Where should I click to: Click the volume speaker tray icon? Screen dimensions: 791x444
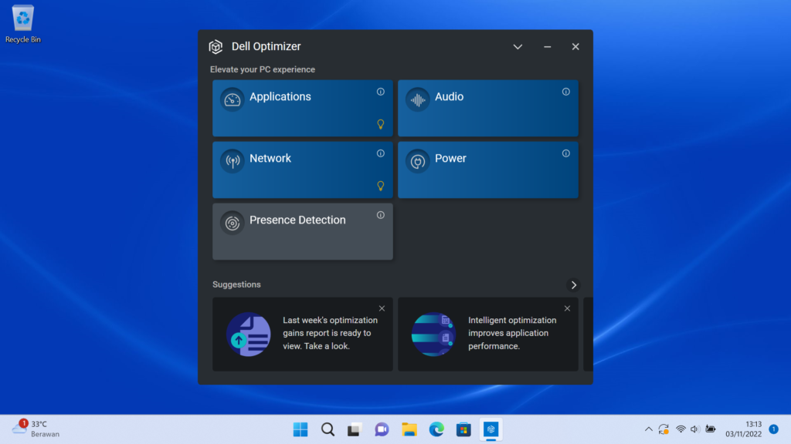click(695, 429)
